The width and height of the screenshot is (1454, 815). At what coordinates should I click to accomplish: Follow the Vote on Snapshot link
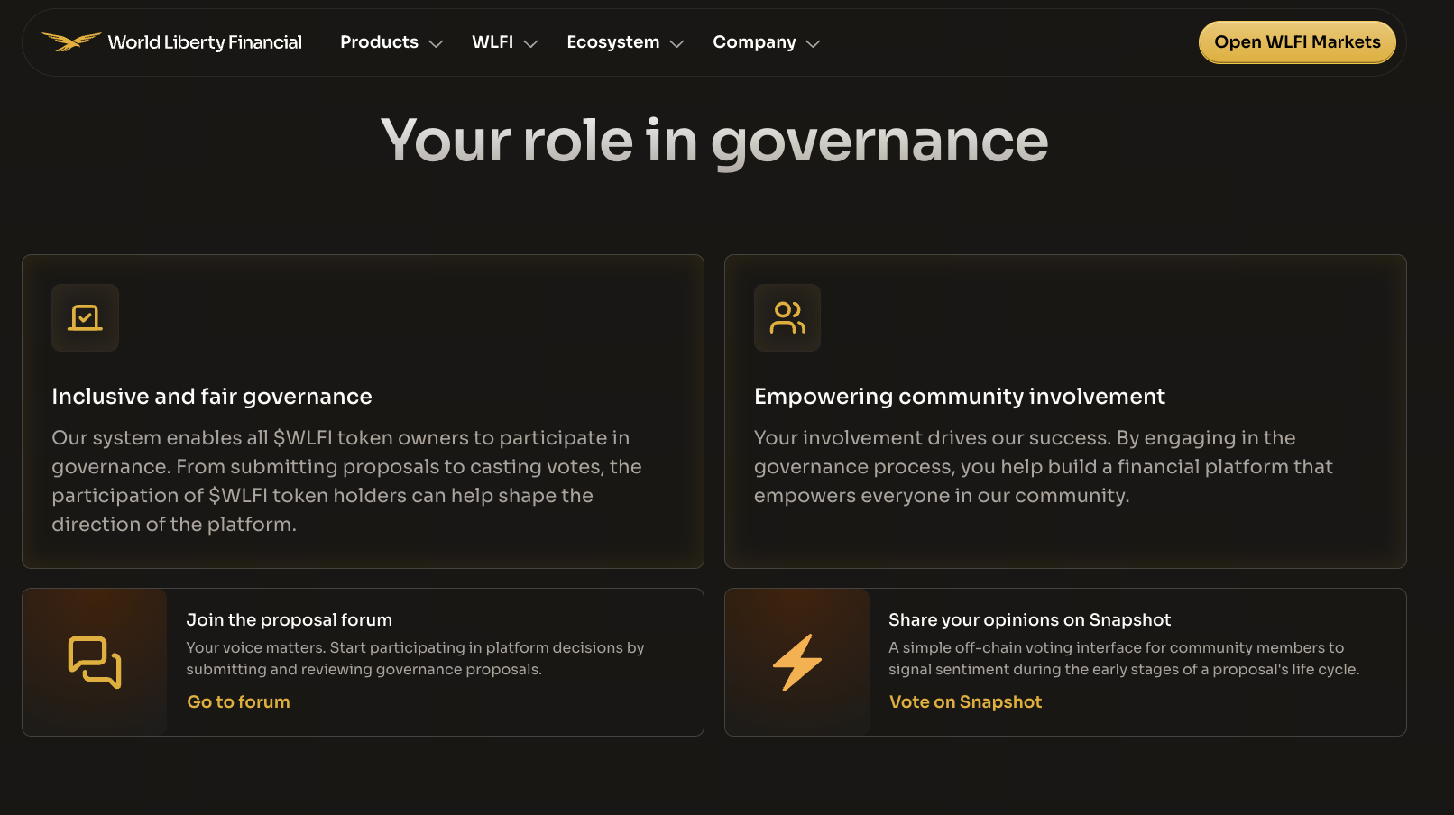click(965, 701)
